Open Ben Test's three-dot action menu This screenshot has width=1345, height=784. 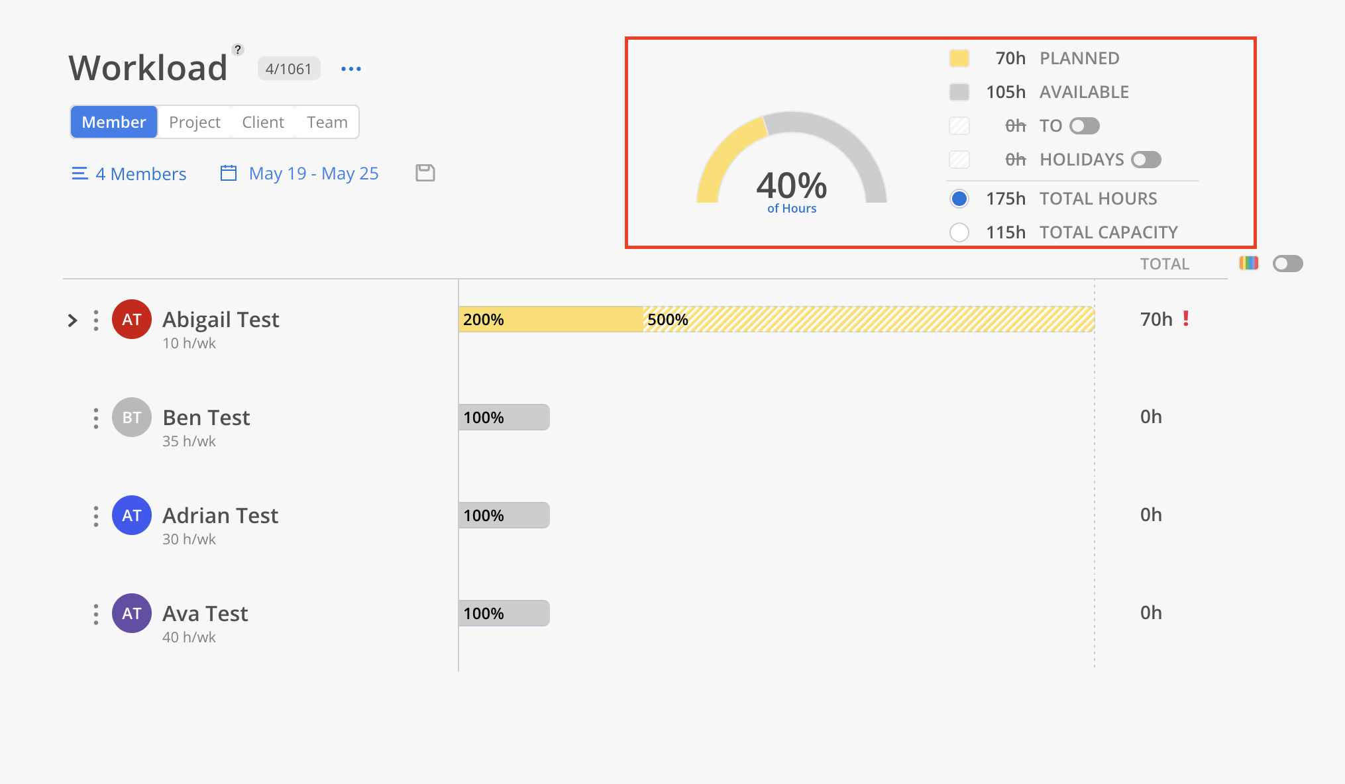(95, 417)
